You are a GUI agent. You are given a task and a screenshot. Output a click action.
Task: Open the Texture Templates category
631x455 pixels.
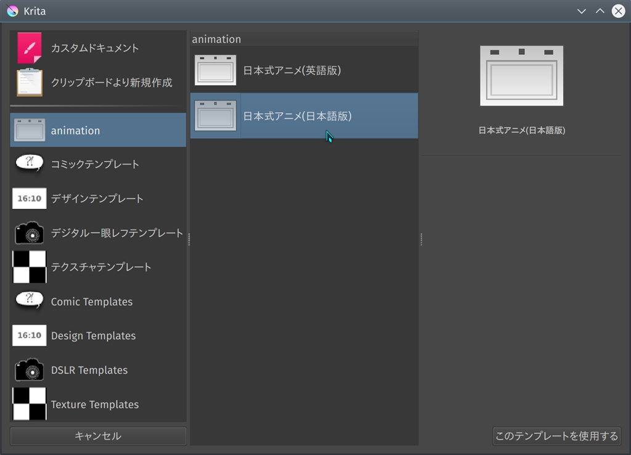point(95,404)
